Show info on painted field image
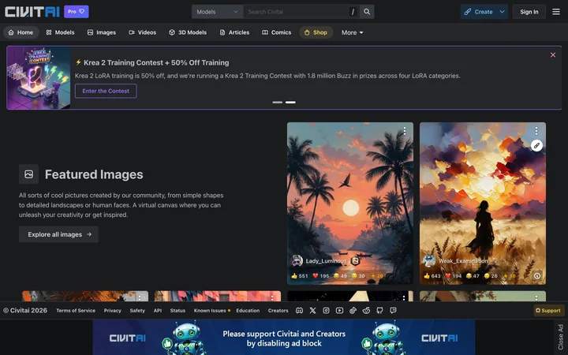Image resolution: width=568 pixels, height=355 pixels. coord(537,275)
